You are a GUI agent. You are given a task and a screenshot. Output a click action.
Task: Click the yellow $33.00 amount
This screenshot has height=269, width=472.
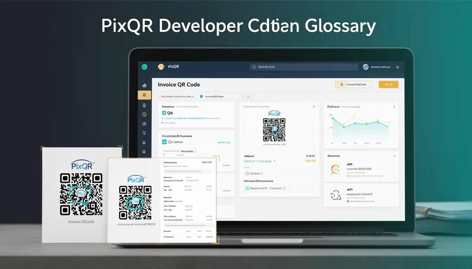(311, 161)
